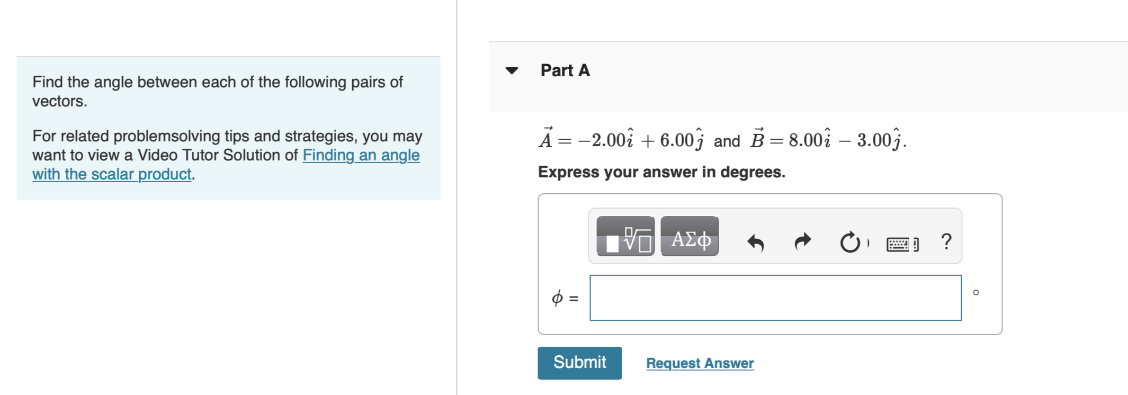Image resolution: width=1128 pixels, height=395 pixels.
Task: Open the Request Answer link
Action: click(699, 362)
